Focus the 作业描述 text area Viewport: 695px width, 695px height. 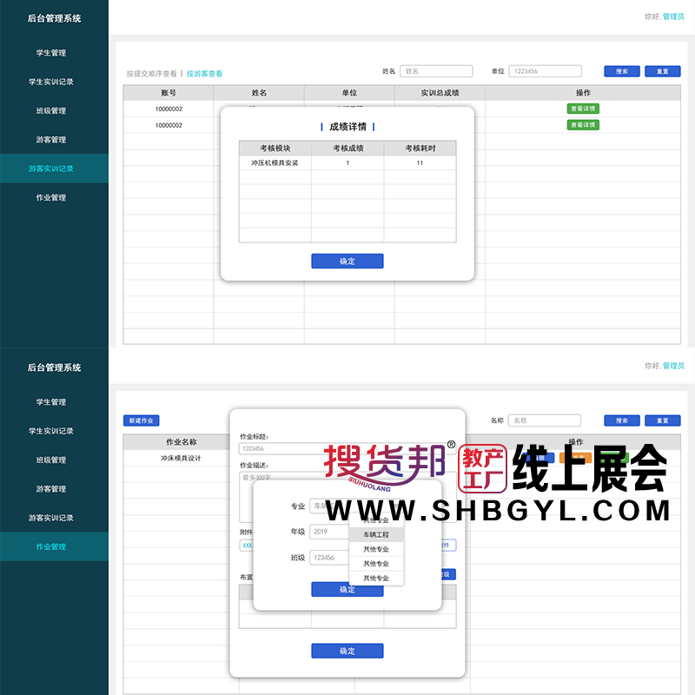tap(348, 497)
